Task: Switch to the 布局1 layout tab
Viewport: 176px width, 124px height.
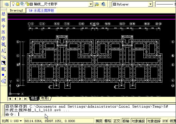Action: click(x=45, y=98)
